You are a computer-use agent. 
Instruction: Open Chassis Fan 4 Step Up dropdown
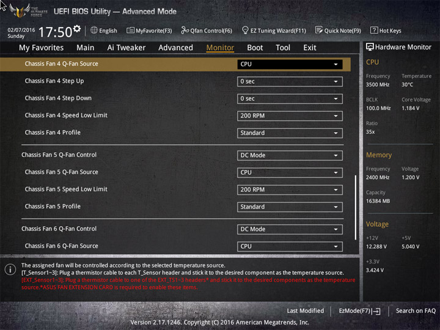pos(290,81)
